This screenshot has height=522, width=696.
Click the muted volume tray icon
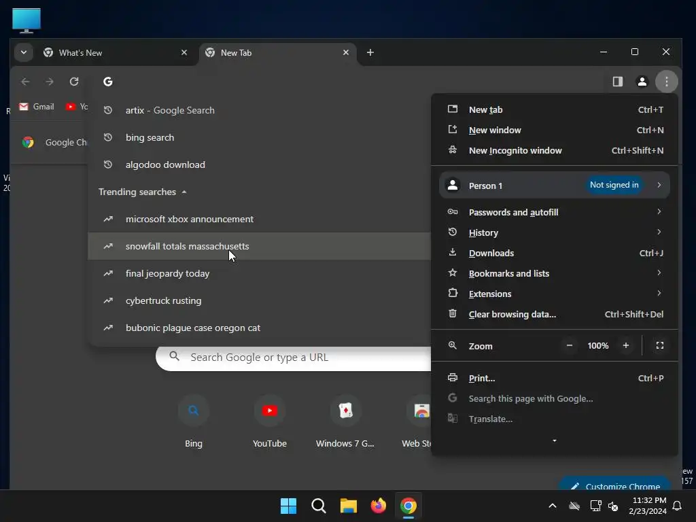(x=614, y=506)
